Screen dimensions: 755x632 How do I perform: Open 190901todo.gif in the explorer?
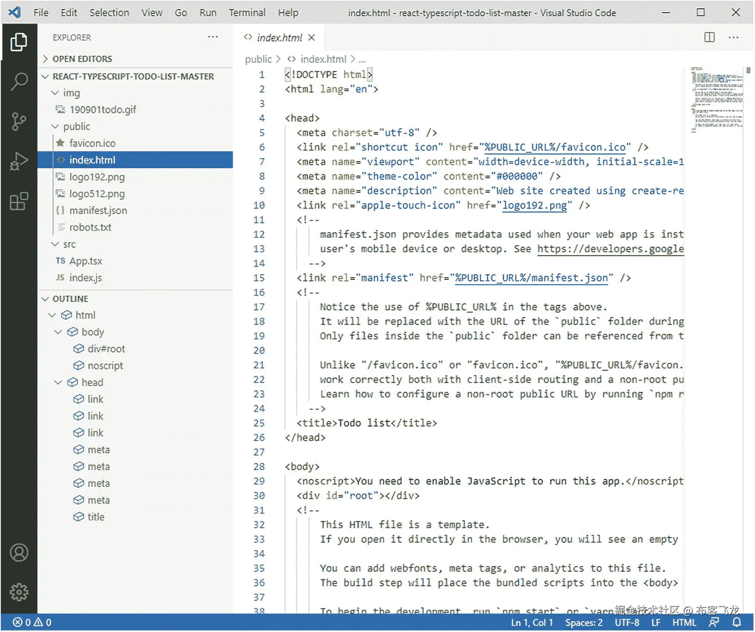(135, 109)
